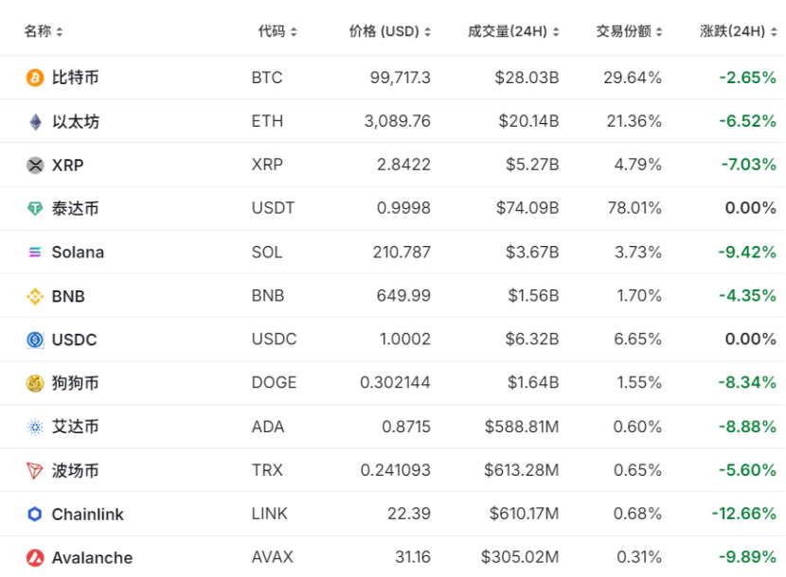
Task: Click the Solana logo icon
Action: point(35,253)
